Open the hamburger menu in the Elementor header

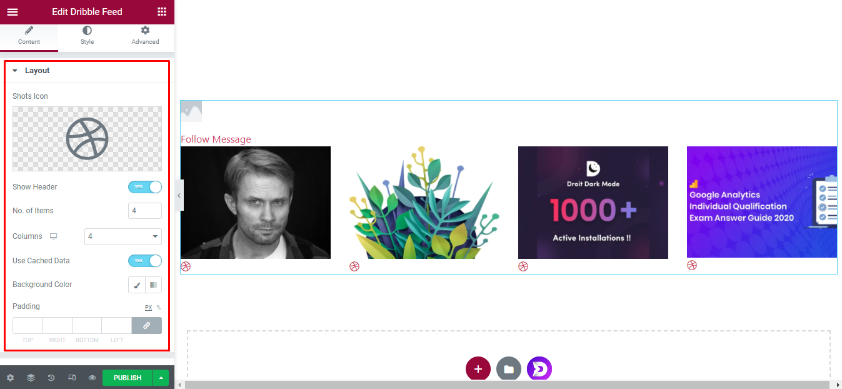[x=13, y=12]
